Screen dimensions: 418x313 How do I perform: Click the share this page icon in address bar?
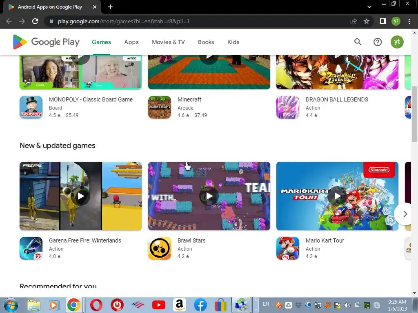pos(354,21)
